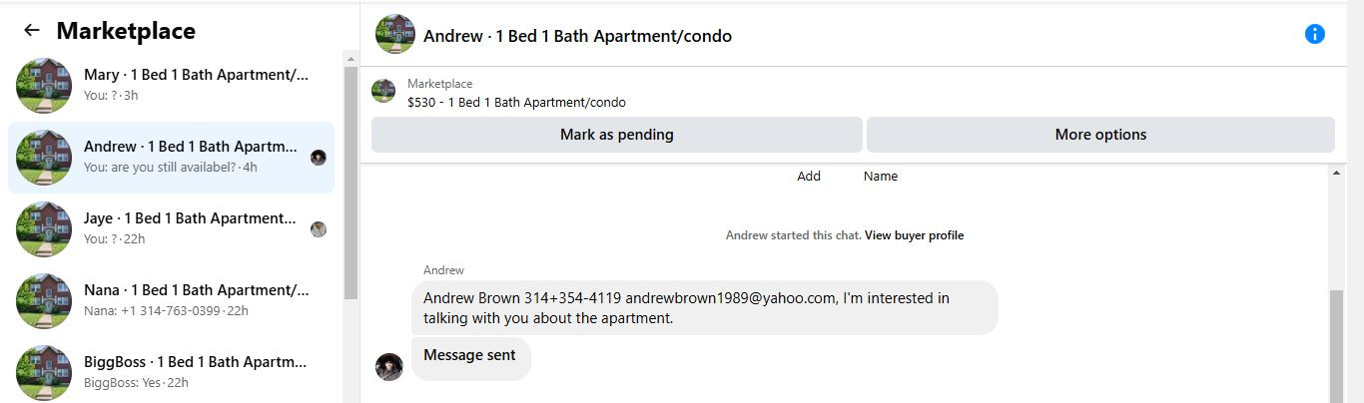Image resolution: width=1364 pixels, height=403 pixels.
Task: Open Jaye's apartment conversation
Action: coord(196,228)
